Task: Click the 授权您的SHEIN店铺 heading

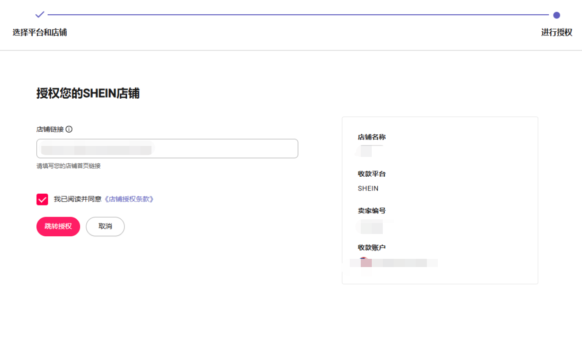Action: coord(88,94)
